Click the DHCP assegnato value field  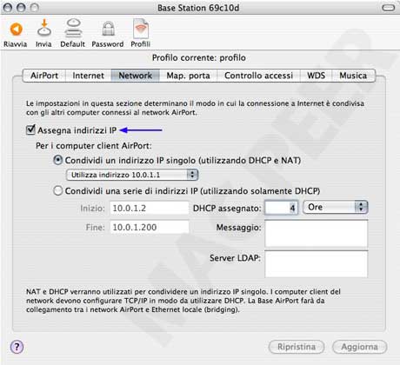tap(281, 208)
